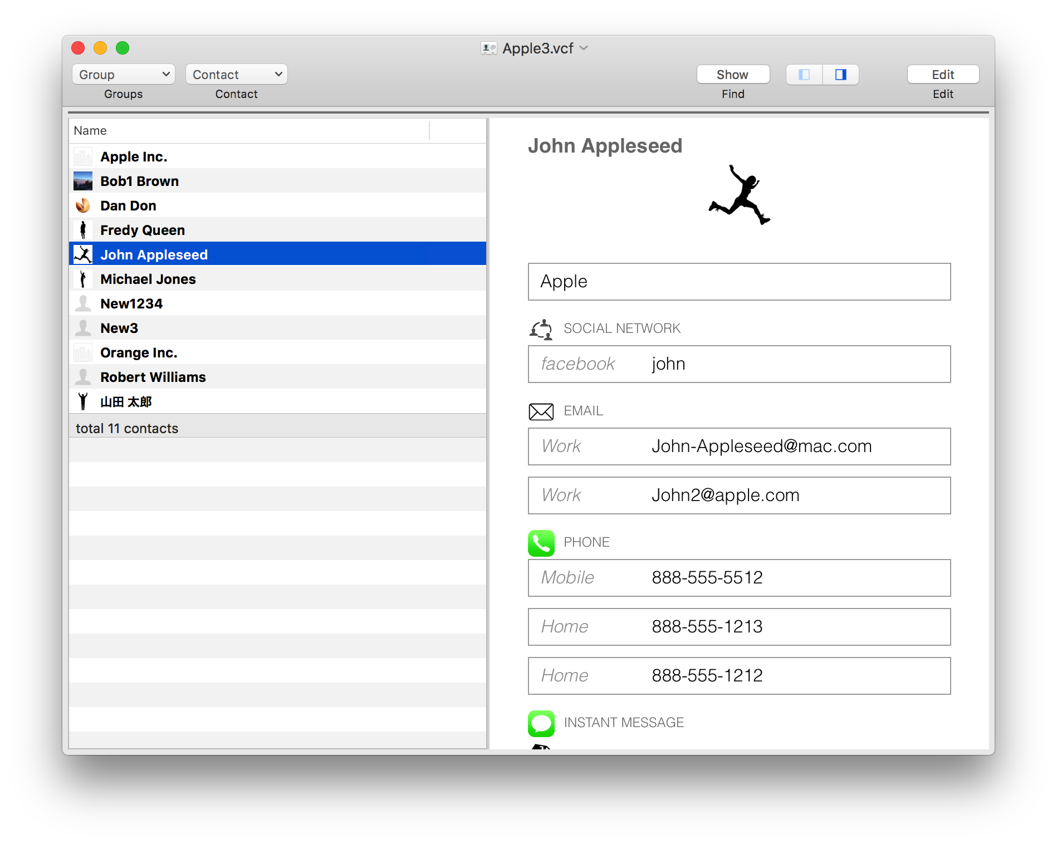Open the Apple3.vcf title dropdown chevron
Viewport: 1057px width, 844px height.
click(584, 48)
